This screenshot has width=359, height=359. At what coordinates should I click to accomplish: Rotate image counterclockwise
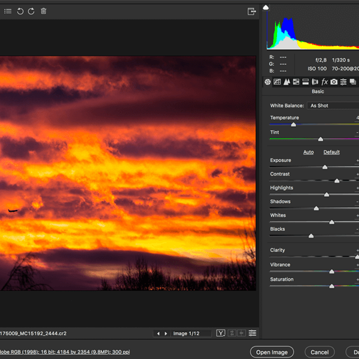pos(20,11)
